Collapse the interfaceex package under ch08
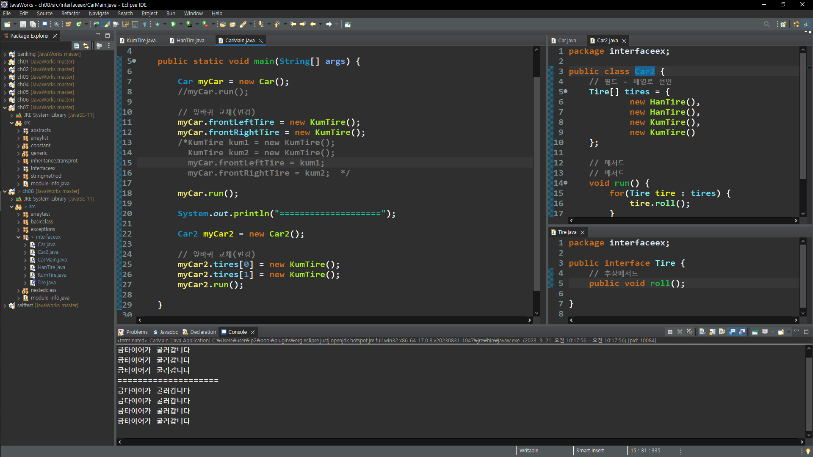 click(x=19, y=237)
